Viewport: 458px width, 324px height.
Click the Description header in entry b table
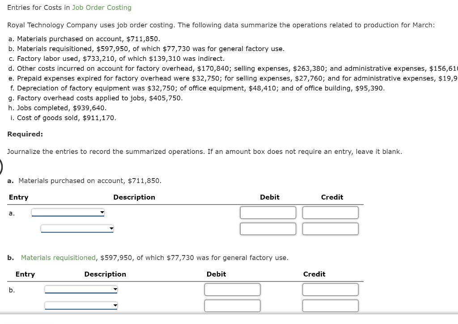(105, 274)
